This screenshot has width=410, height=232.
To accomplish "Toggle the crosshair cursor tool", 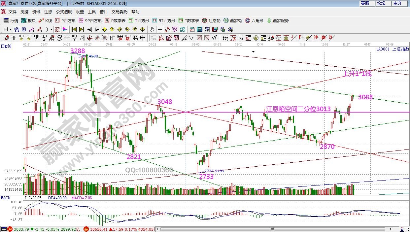I will point(160,29).
